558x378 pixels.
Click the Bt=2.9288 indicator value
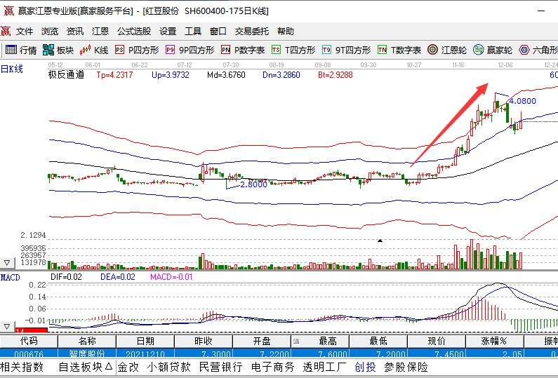point(336,74)
